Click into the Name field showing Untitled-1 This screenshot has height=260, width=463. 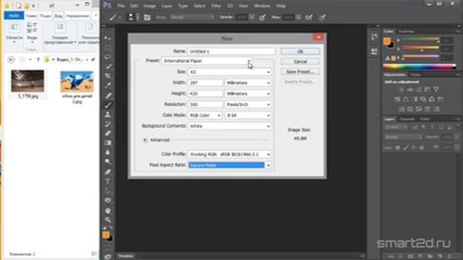[231, 51]
